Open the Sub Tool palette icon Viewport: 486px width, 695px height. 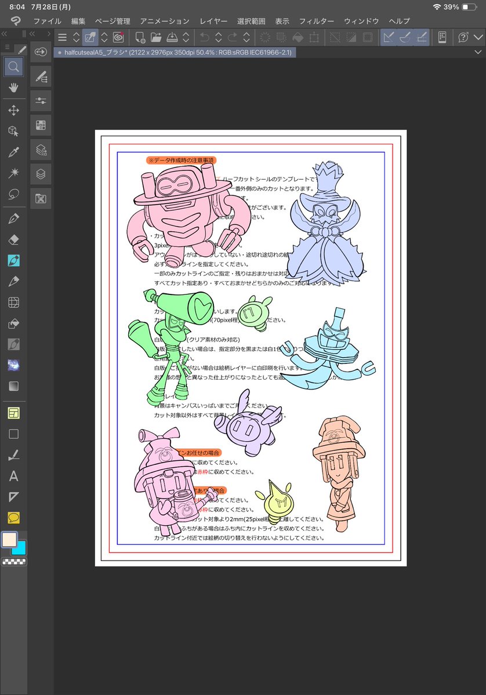coord(41,77)
